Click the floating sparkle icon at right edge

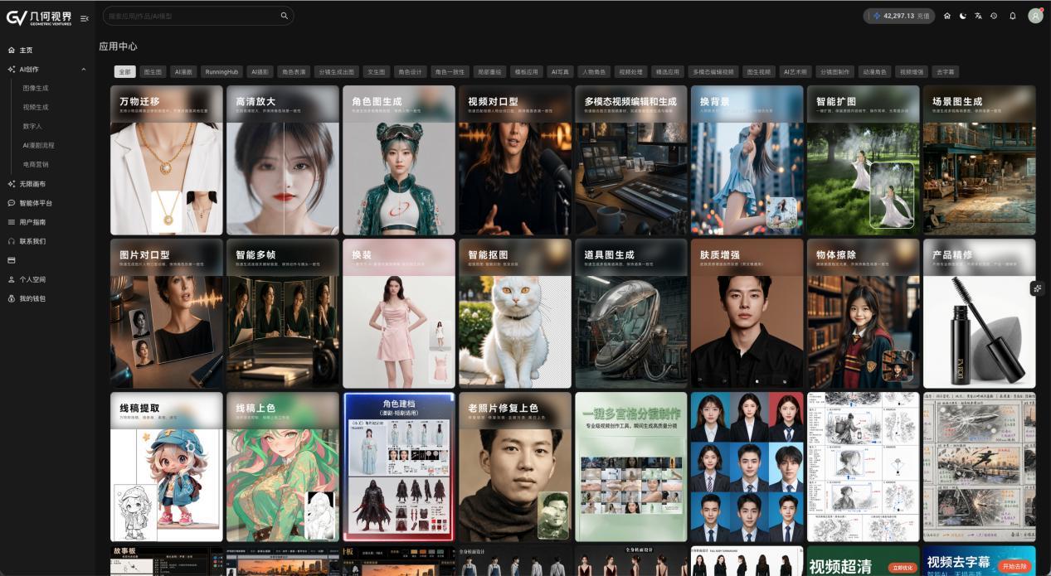click(1038, 288)
